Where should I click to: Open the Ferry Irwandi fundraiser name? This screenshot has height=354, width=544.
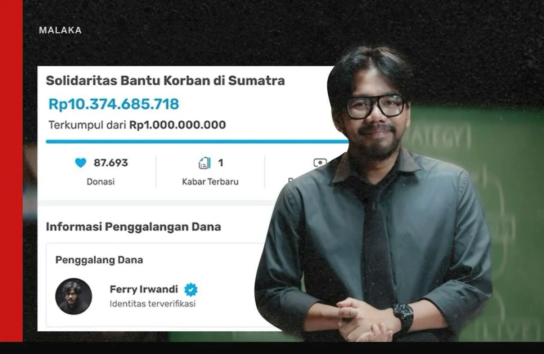[144, 289]
